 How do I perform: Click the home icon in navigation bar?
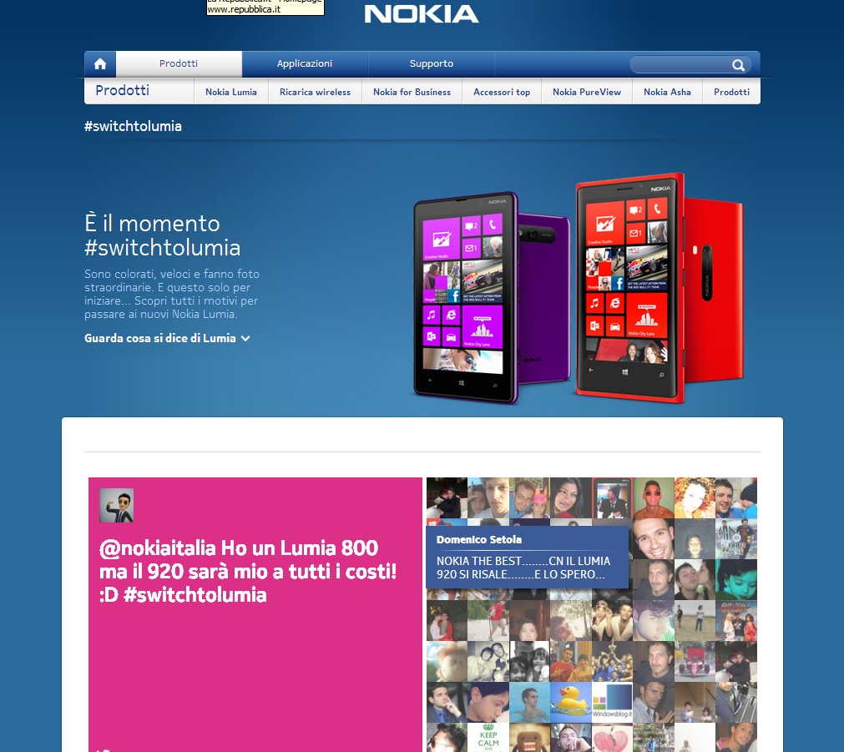point(100,64)
